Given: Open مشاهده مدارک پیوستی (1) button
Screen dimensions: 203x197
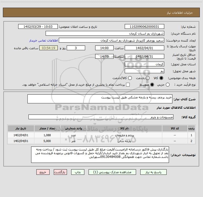Looking at the screenshot, I should pos(112,172).
